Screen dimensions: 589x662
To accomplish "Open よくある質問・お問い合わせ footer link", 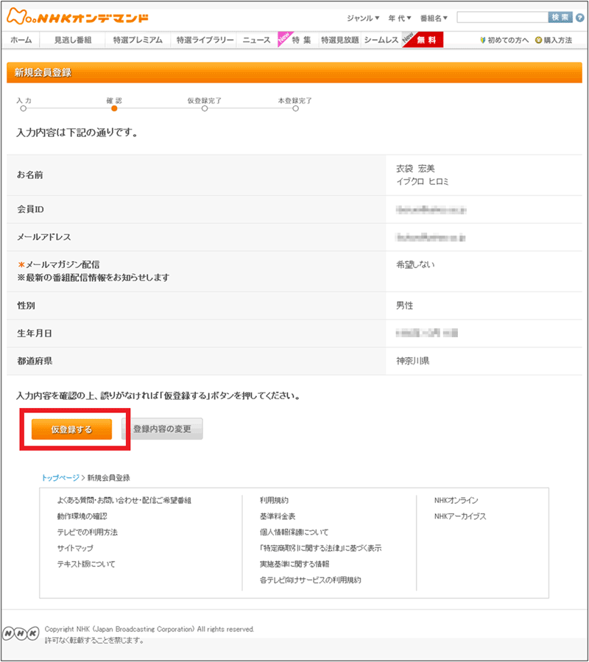I will coord(124,500).
